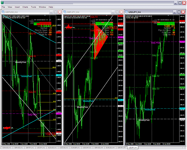The image size is (187, 150).
Task: Click the GBPJPY,H4 chart window icon
Action: (65, 12)
